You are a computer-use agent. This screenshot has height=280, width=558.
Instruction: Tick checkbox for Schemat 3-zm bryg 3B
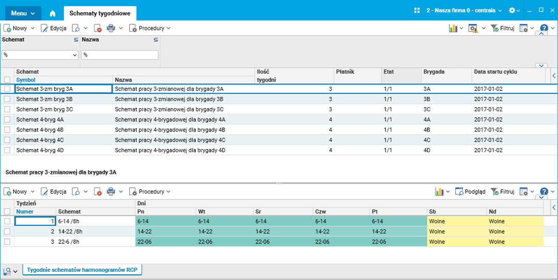[7, 99]
